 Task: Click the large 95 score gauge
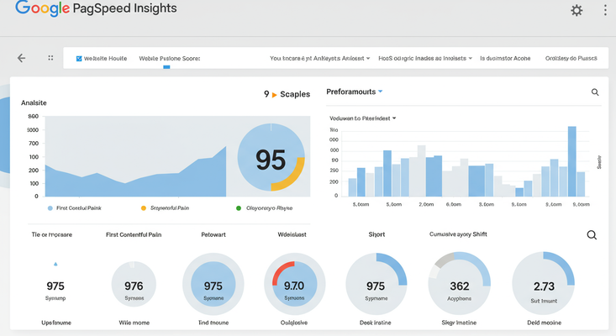pos(271,157)
